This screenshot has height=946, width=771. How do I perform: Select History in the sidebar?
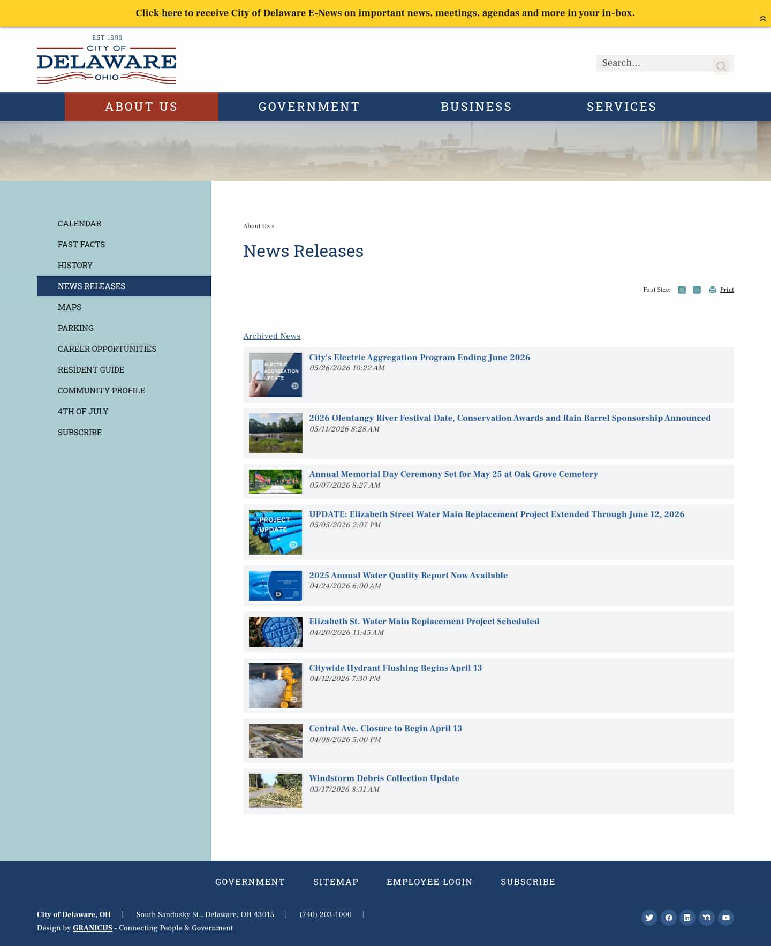click(x=75, y=266)
